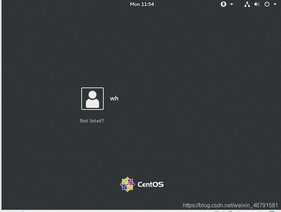Open the accessibility menu icon
Image resolution: width=281 pixels, height=212 pixels.
tap(224, 4)
